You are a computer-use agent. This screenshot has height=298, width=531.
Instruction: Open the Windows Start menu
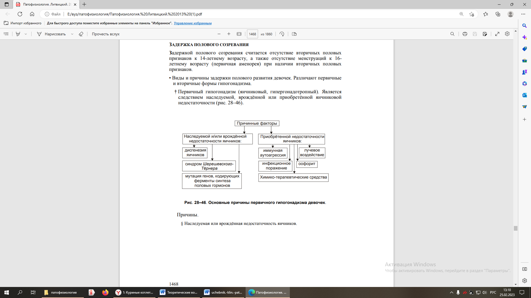click(7, 292)
